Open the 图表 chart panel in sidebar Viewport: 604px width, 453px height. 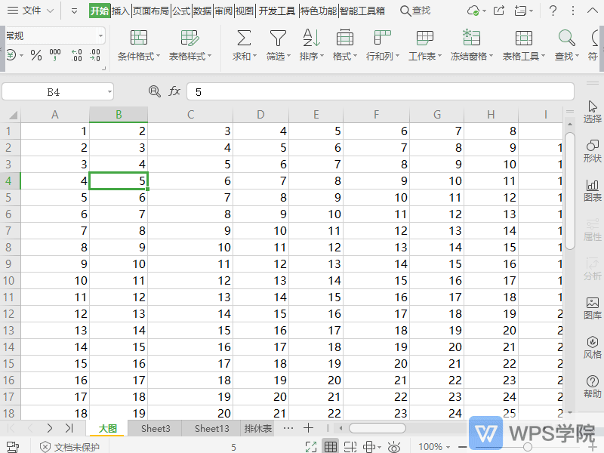click(x=593, y=190)
